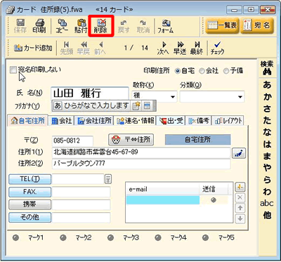Switch to the 会社 tab
The image size is (281, 262).
click(61, 121)
